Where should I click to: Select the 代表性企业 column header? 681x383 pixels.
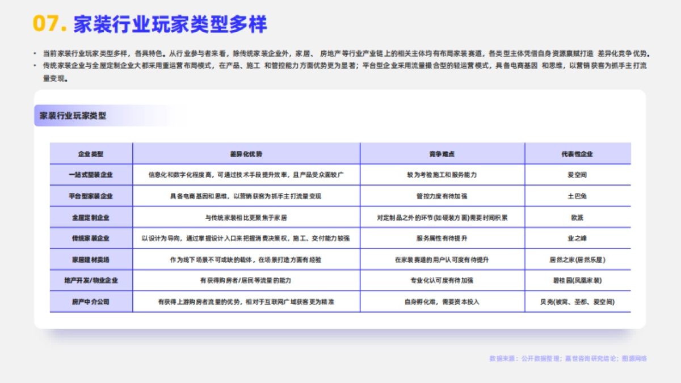[x=577, y=153]
